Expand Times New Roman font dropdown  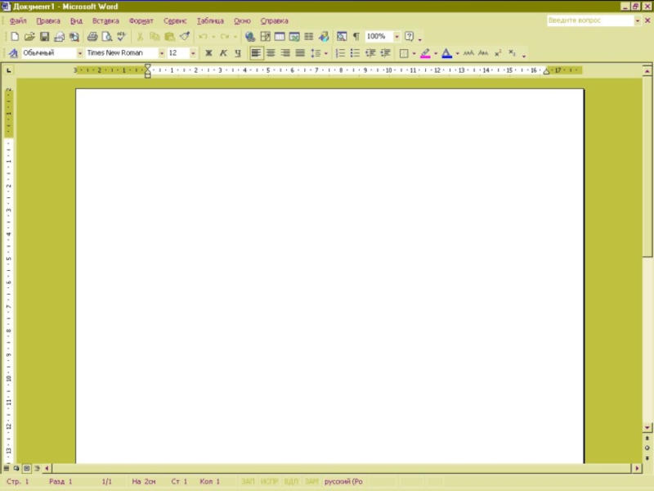[161, 53]
